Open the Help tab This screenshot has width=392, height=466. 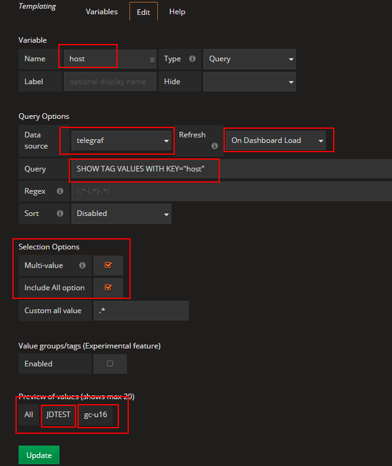177,12
